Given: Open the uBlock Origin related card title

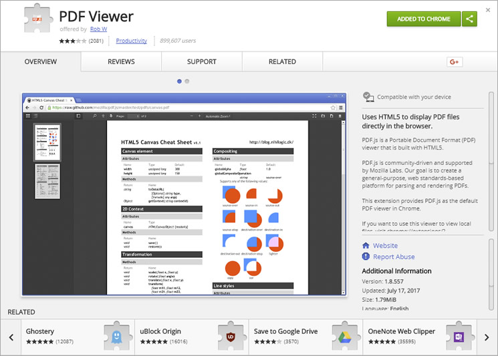Looking at the screenshot, I should 160,331.
